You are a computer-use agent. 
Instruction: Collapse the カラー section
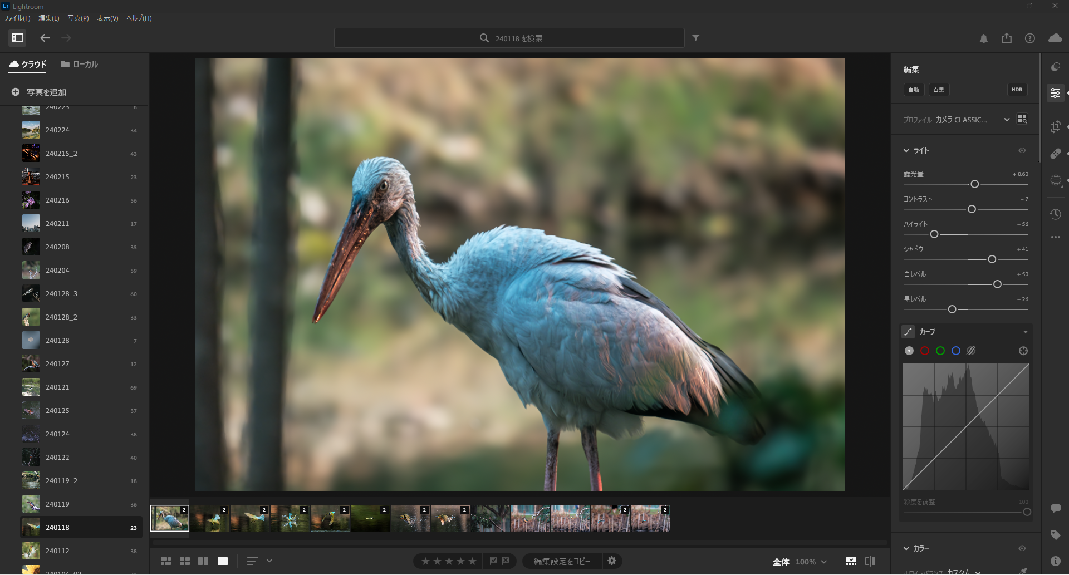tap(906, 548)
